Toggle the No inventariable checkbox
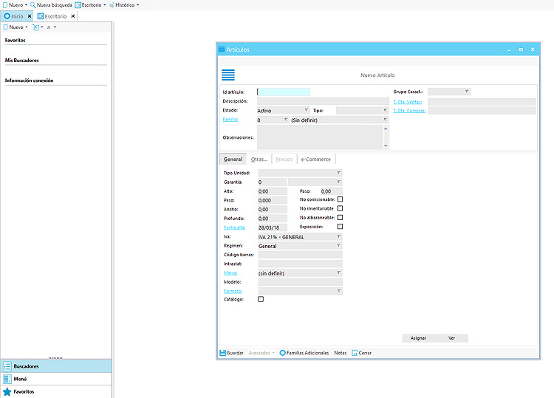Image resolution: width=554 pixels, height=398 pixels. (340, 208)
